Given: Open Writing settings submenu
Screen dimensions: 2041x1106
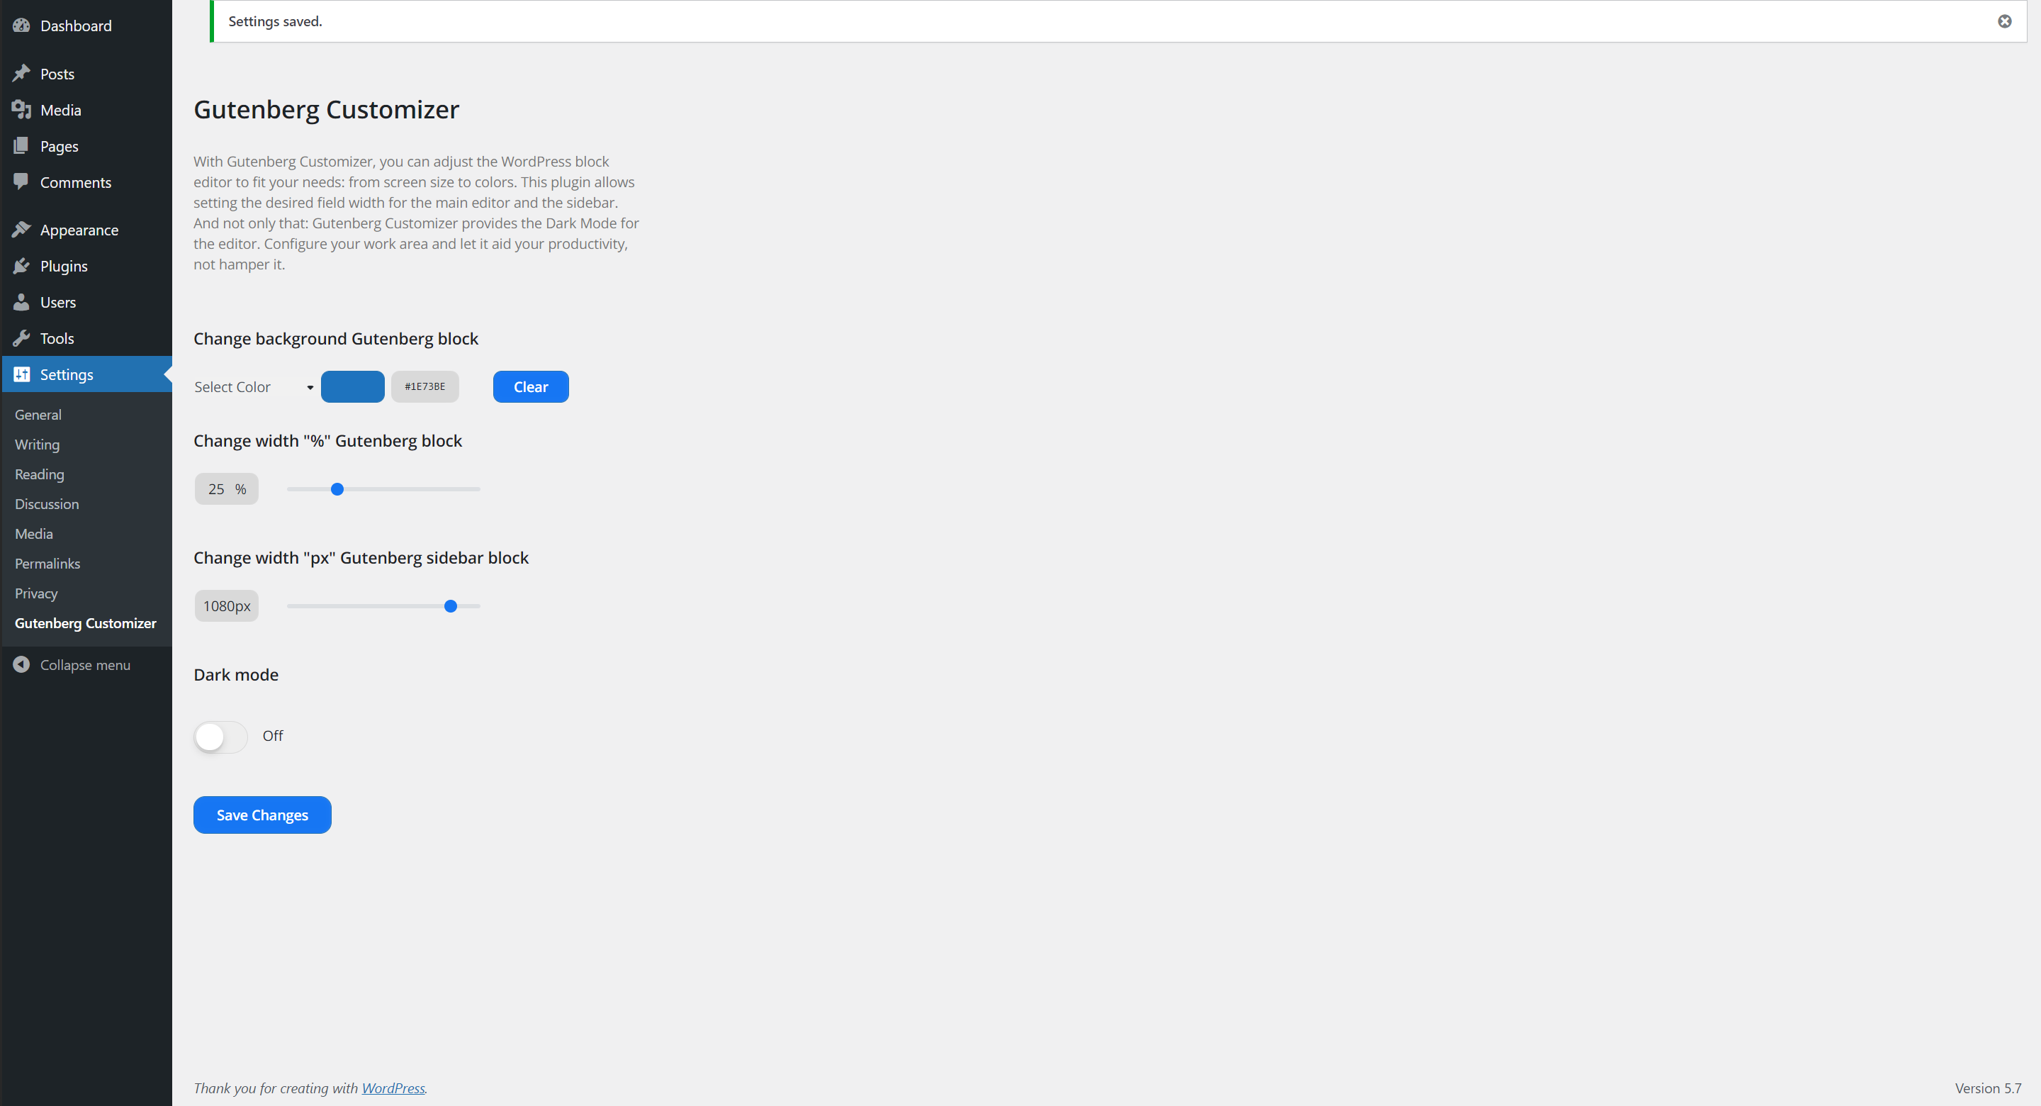Looking at the screenshot, I should tap(38, 445).
